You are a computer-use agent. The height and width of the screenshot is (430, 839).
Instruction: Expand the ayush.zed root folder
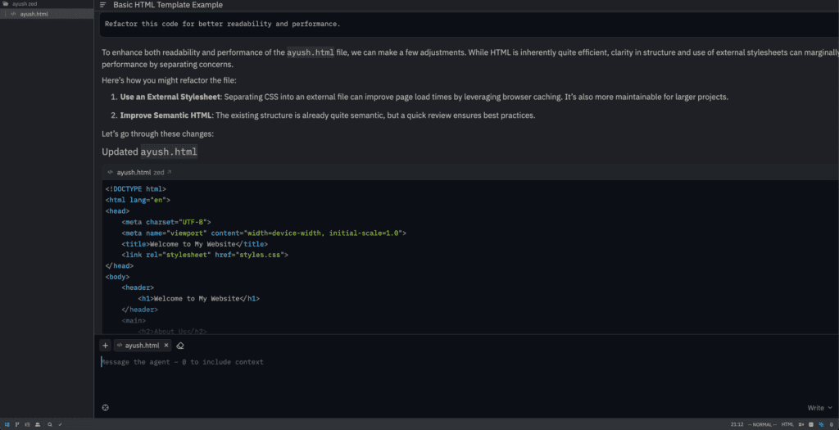click(x=25, y=4)
